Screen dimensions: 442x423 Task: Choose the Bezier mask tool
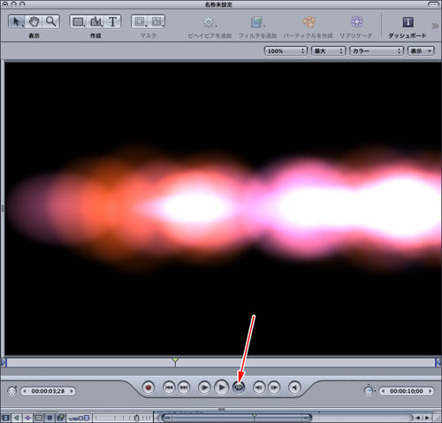tap(156, 21)
